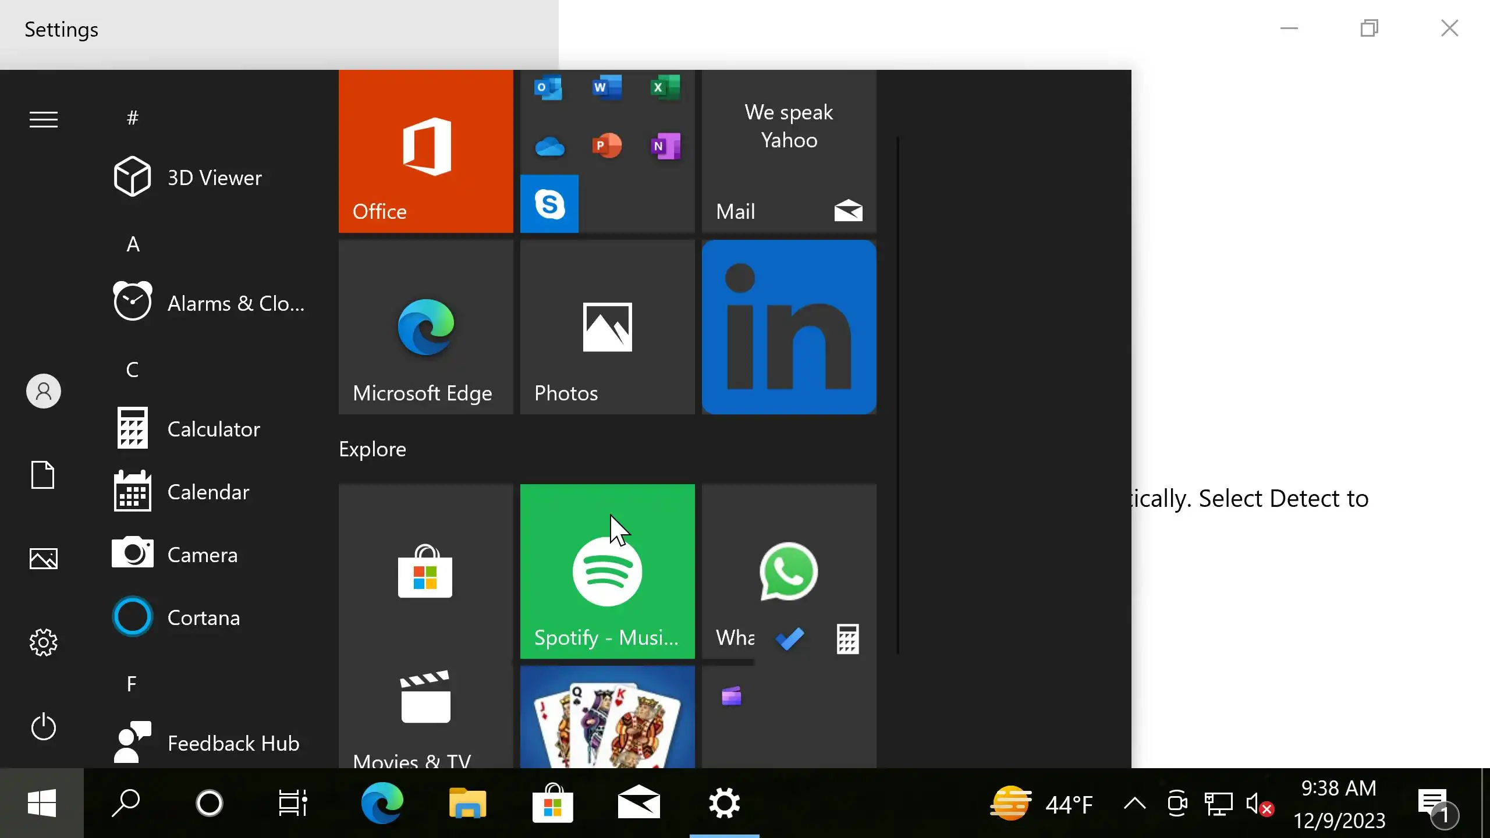Open the Spotify Music tile
The image size is (1490, 838).
tap(607, 571)
